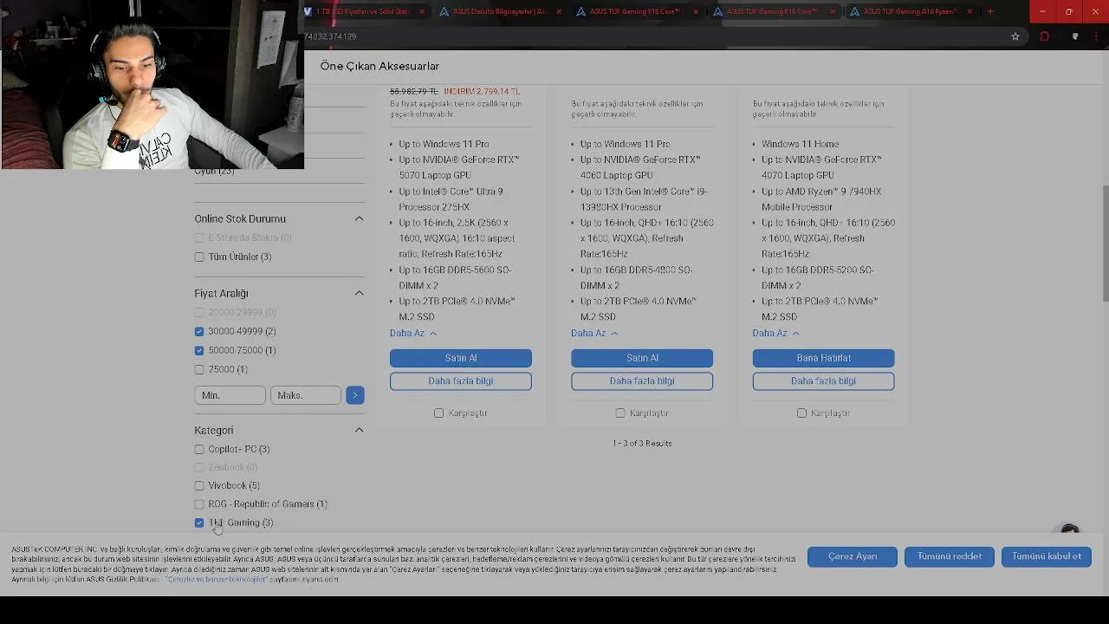1109x624 pixels.
Task: Tick Karşılaştır for the RTX 4060 laptop
Action: point(620,413)
